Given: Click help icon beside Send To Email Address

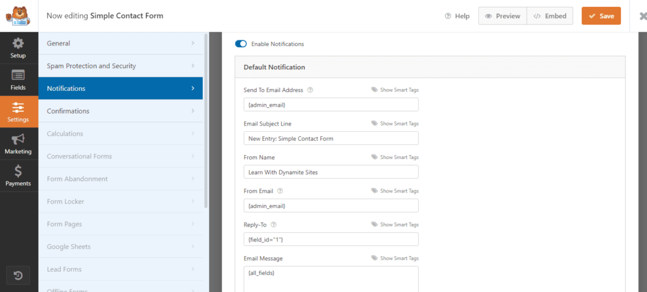Looking at the screenshot, I should point(310,90).
